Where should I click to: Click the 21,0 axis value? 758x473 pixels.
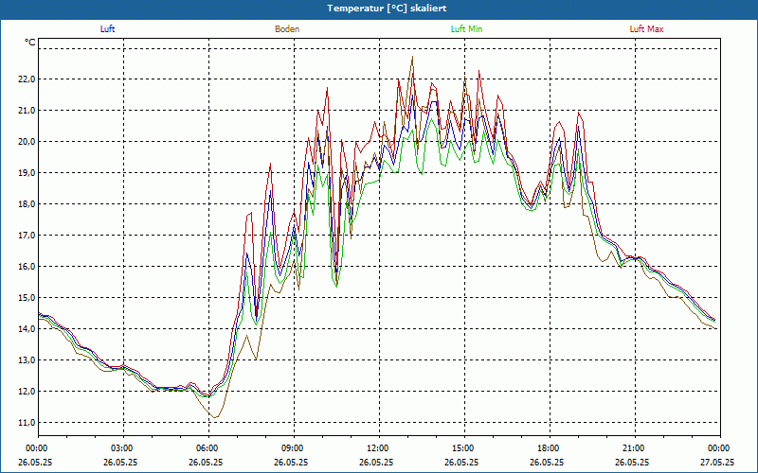(27, 111)
